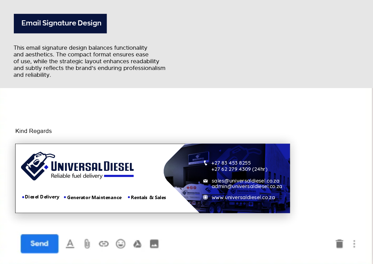Insert file from Google Drive icon

(x=137, y=244)
